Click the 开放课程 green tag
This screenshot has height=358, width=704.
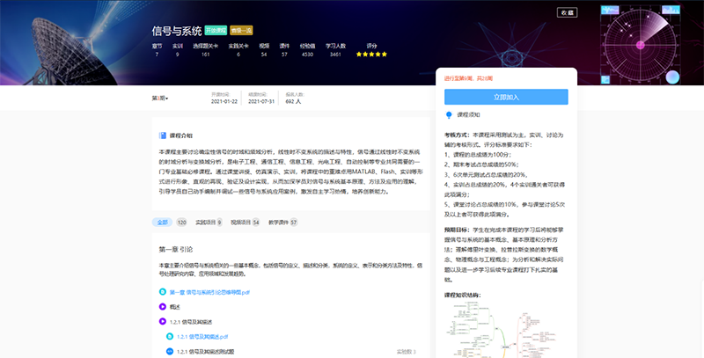pyautogui.click(x=216, y=29)
